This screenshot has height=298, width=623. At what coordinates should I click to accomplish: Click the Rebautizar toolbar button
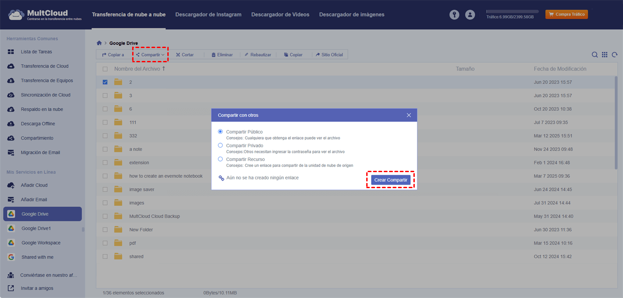pos(258,55)
